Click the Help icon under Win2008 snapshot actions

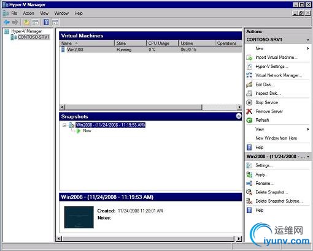[249, 210]
